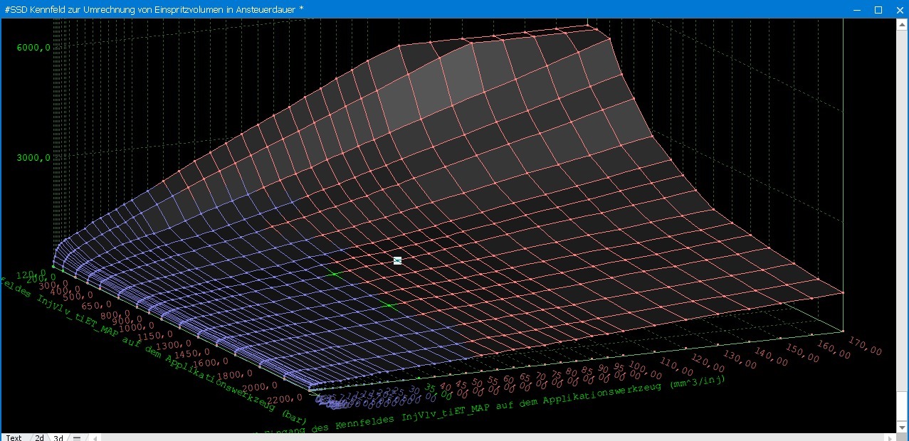Click the vertical scrollbar down arrow
909x441 pixels.
click(903, 426)
